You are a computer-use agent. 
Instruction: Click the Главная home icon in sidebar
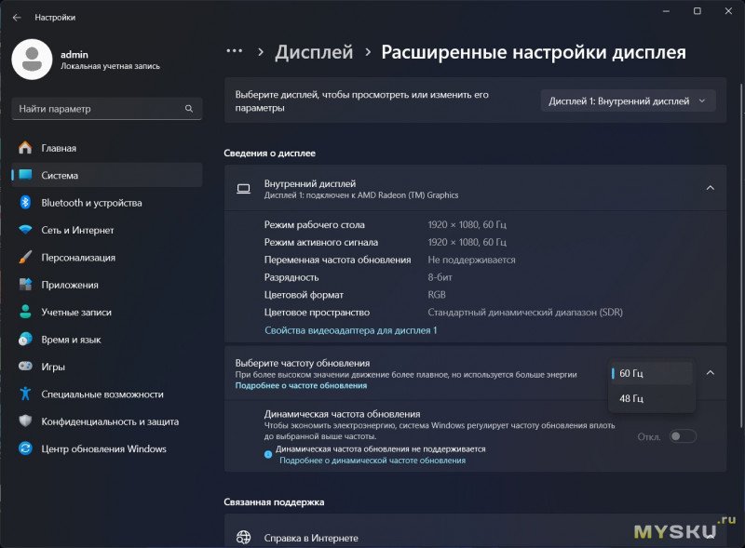pyautogui.click(x=25, y=148)
